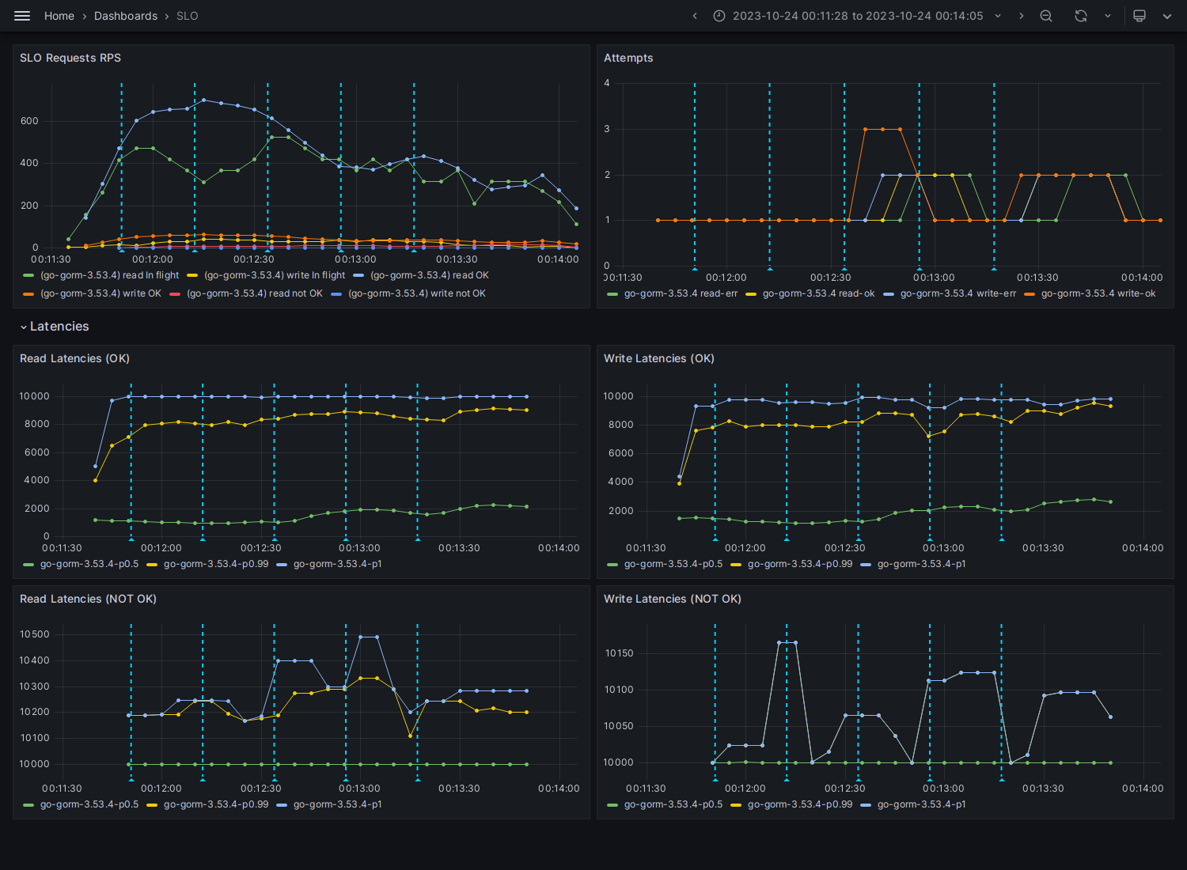Click orange swatch of write-ok in Attempts legend
The width and height of the screenshot is (1187, 870).
1030,294
